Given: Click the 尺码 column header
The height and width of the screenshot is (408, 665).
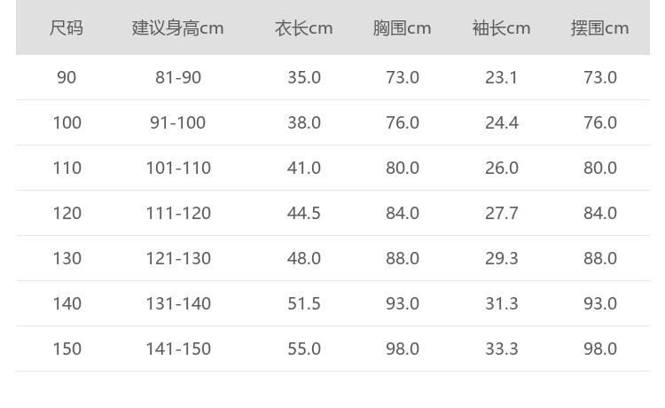Looking at the screenshot, I should pos(66,28).
